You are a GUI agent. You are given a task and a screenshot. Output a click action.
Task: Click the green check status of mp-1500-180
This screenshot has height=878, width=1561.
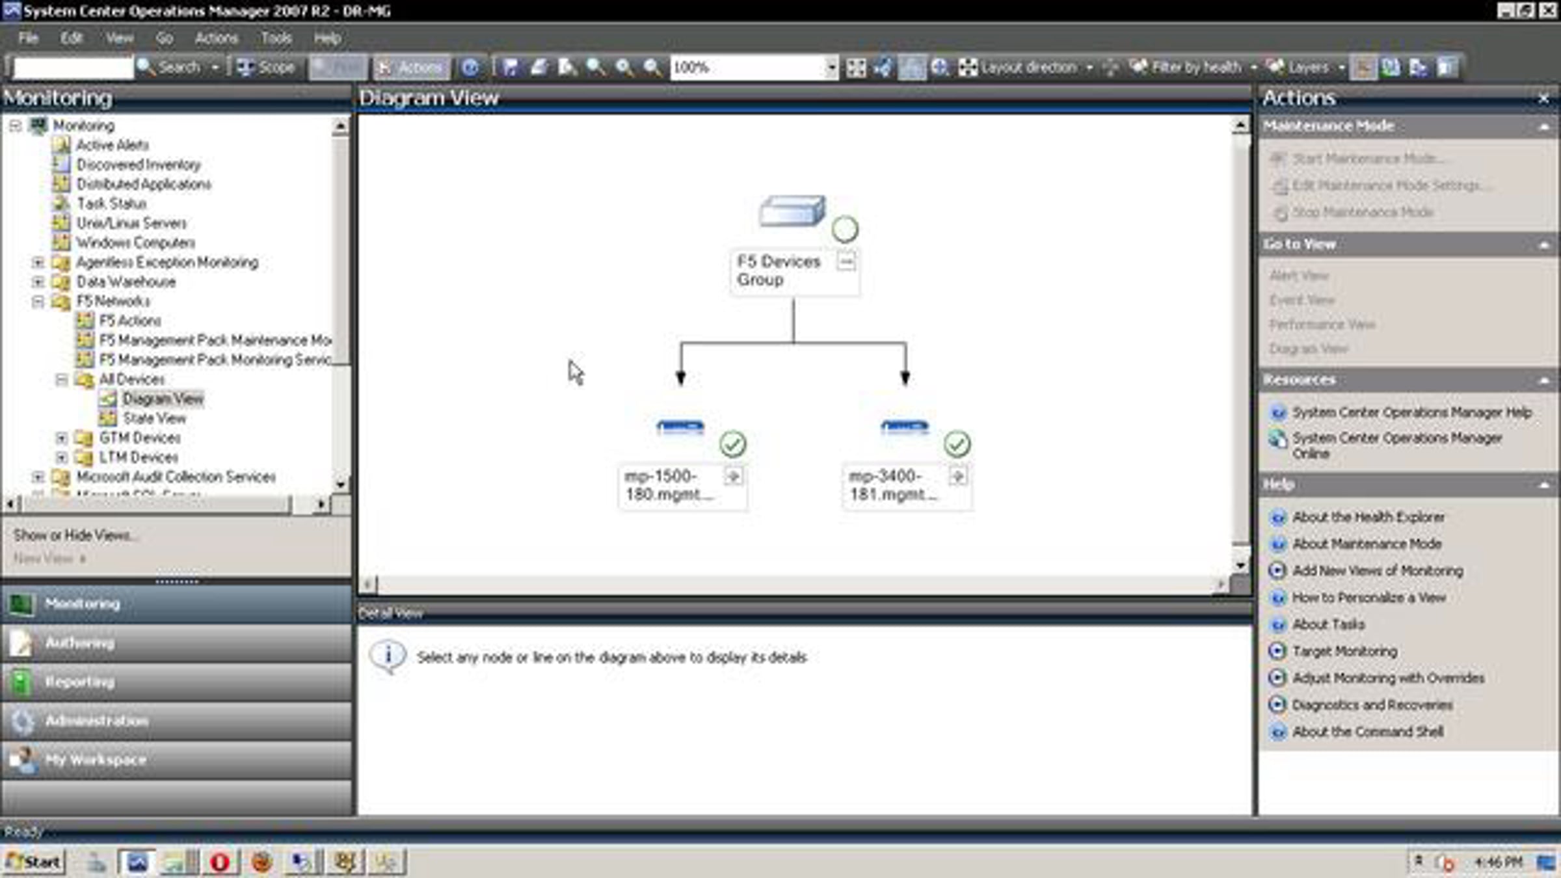click(x=733, y=444)
